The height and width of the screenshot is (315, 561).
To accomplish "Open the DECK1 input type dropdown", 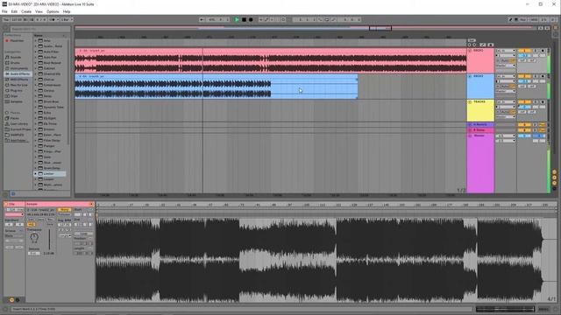I will [506, 51].
